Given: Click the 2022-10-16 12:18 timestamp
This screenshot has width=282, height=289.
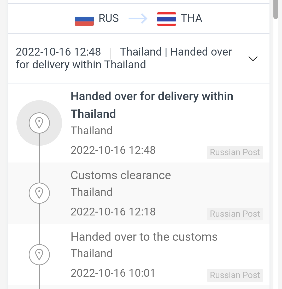Looking at the screenshot, I should click(113, 212).
